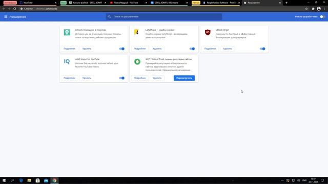The image size is (328, 184).
Task: Disable the uBlock Origin toggle
Action: (262, 49)
